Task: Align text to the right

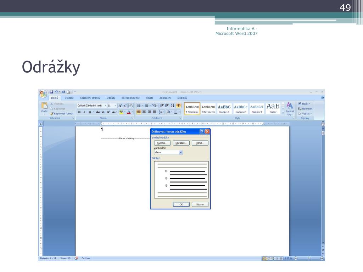Action: click(149, 112)
